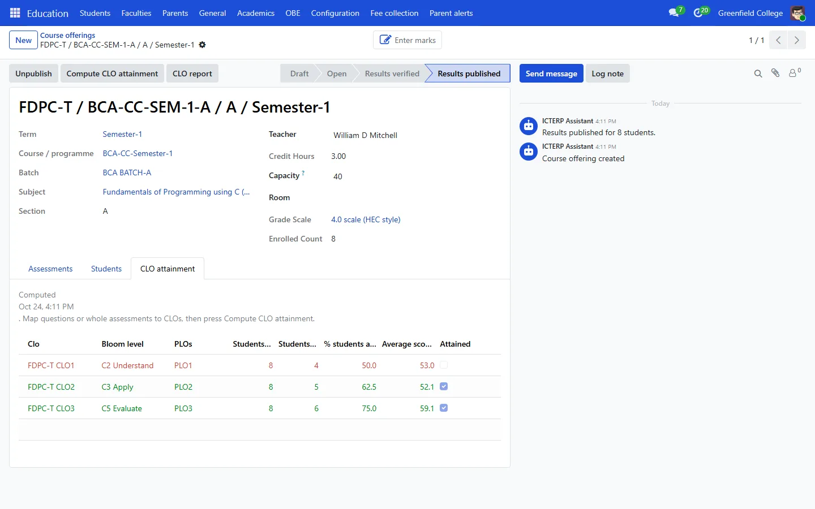Click the ICTERP Assistant avatar on 'Results published' message
This screenshot has width=815, height=509.
[x=529, y=126]
